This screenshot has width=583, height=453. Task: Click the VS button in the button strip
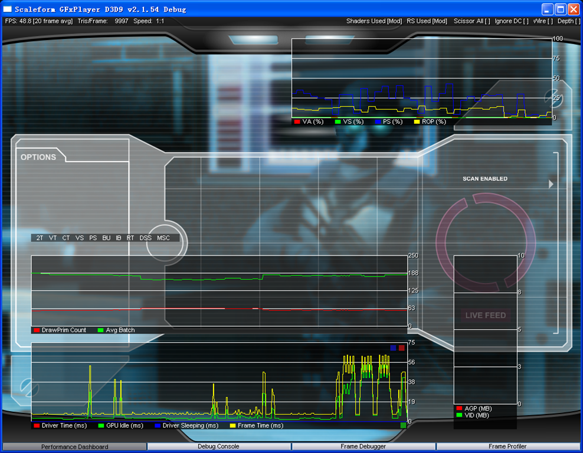click(80, 238)
